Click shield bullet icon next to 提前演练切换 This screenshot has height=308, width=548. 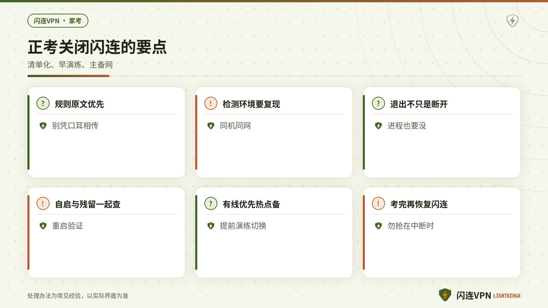click(x=211, y=226)
